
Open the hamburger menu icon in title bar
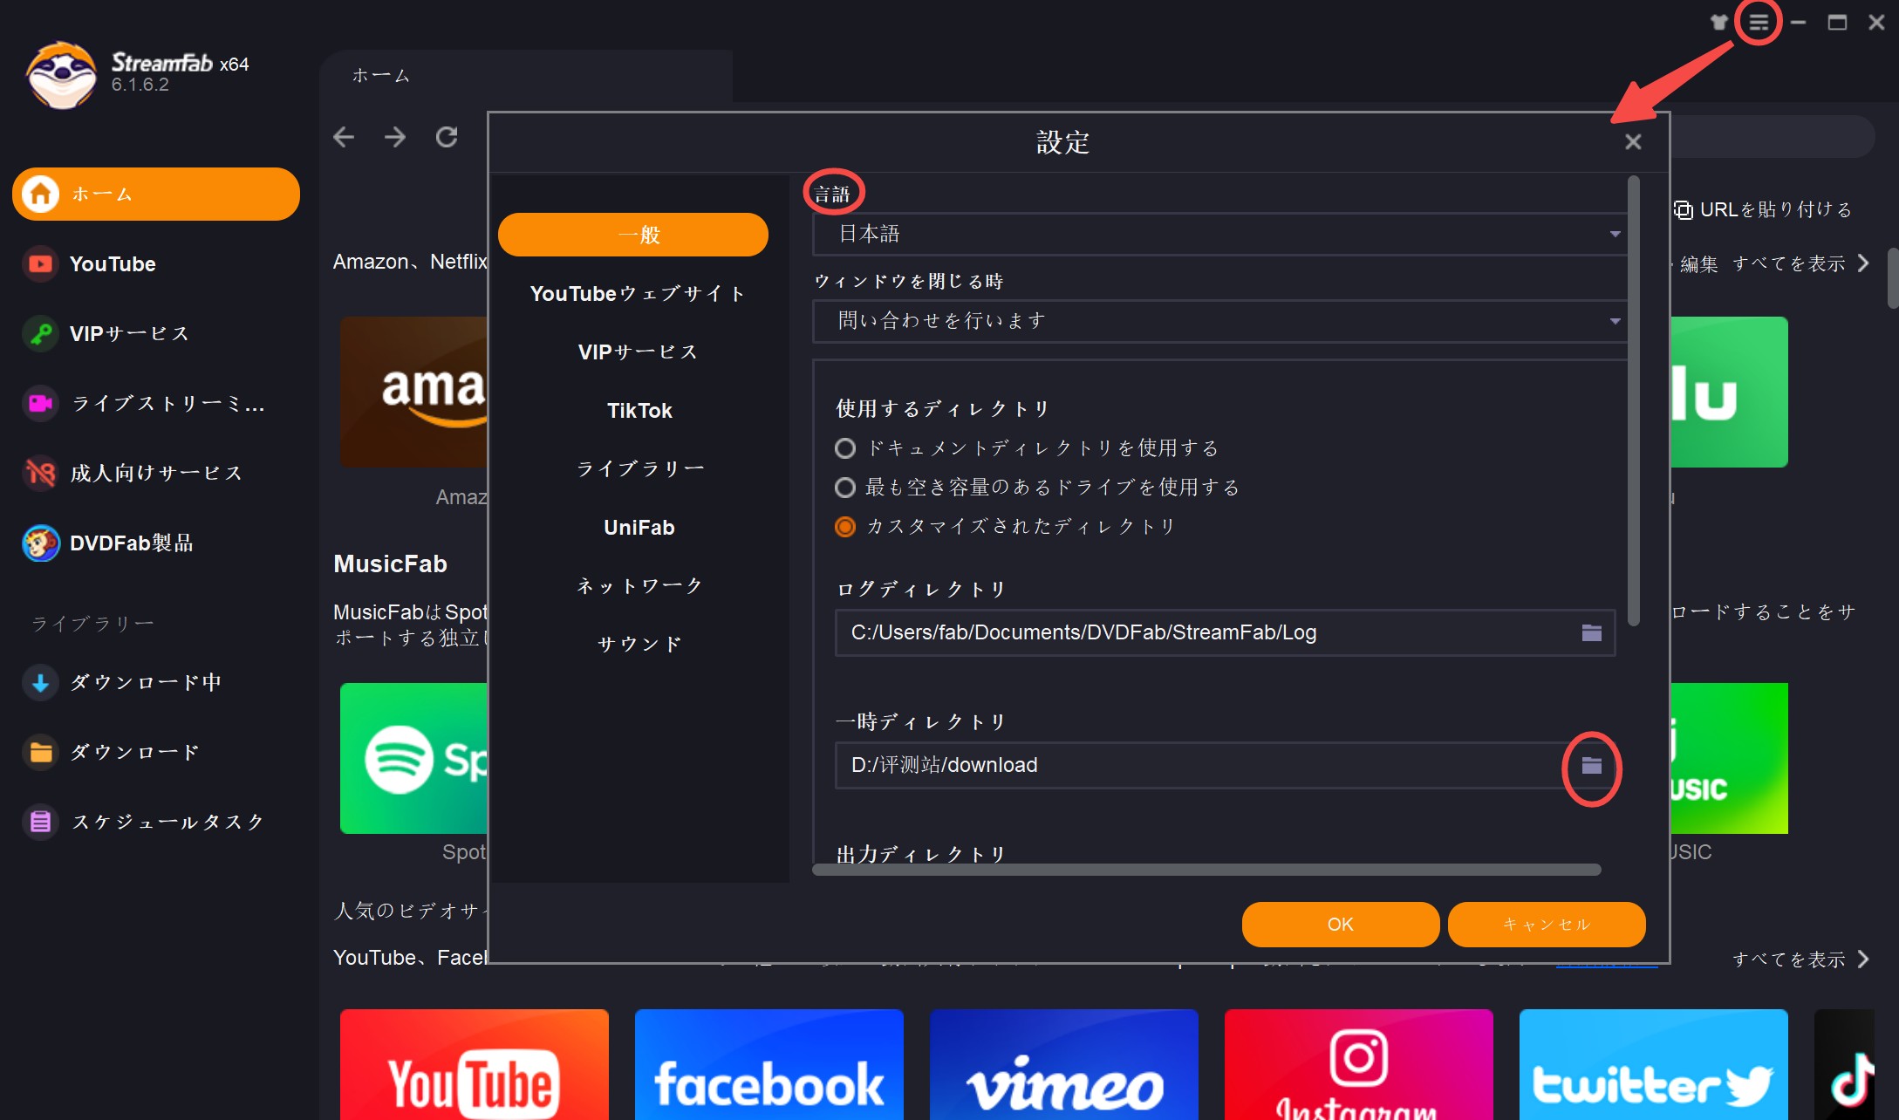coord(1758,23)
